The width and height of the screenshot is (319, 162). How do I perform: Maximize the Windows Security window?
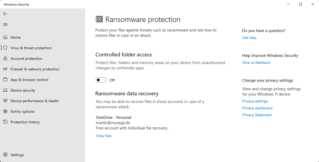(x=301, y=4)
